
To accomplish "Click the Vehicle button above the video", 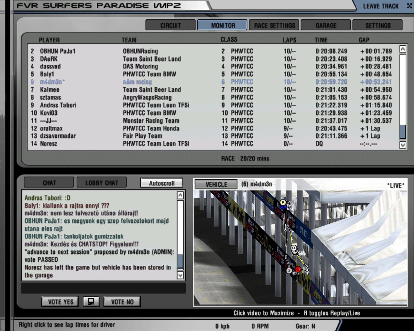I will pyautogui.click(x=216, y=185).
